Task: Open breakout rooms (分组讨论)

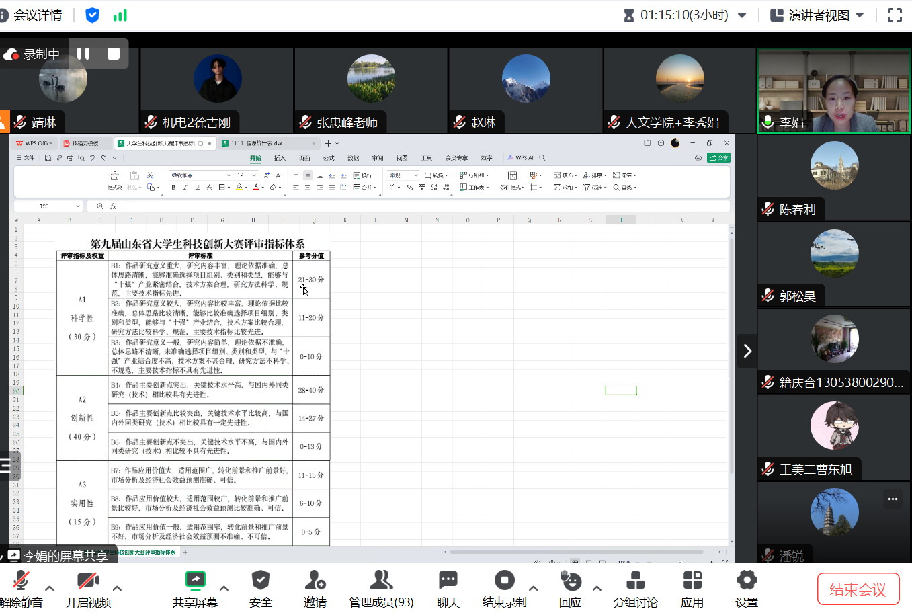Action: (635, 581)
